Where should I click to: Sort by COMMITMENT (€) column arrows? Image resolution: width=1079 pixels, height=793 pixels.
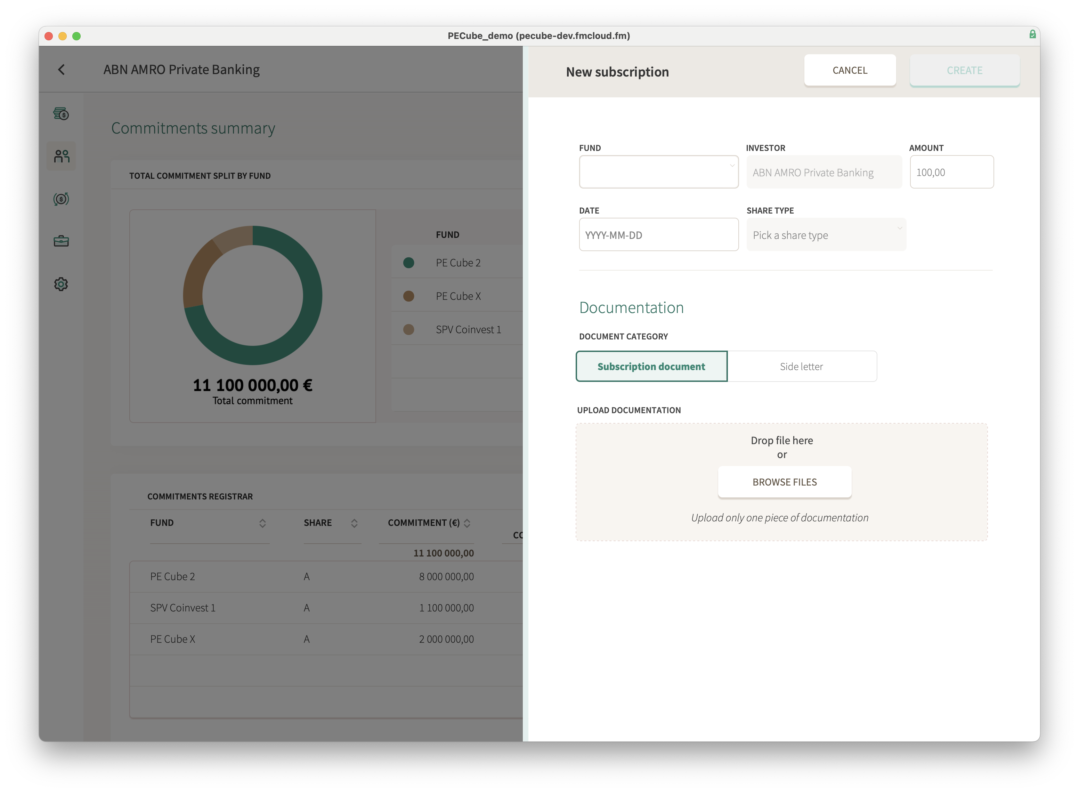click(x=467, y=523)
